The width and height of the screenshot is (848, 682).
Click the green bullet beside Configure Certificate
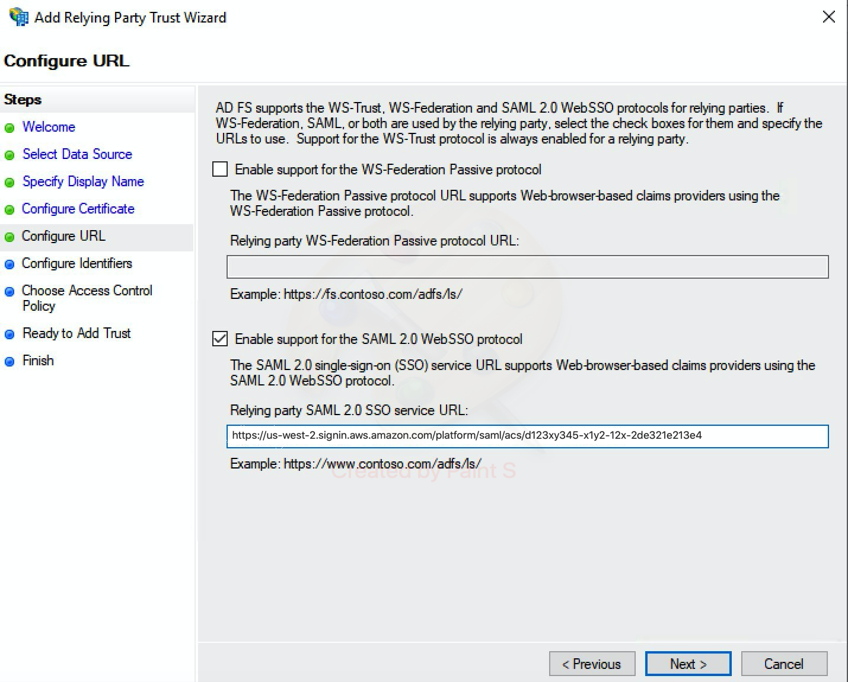pyautogui.click(x=11, y=209)
